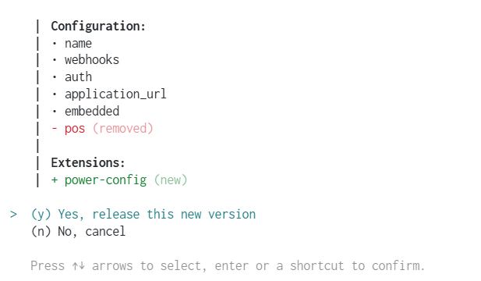481x281 pixels.
Task: Click the 'name' configuration entry
Action: click(78, 44)
